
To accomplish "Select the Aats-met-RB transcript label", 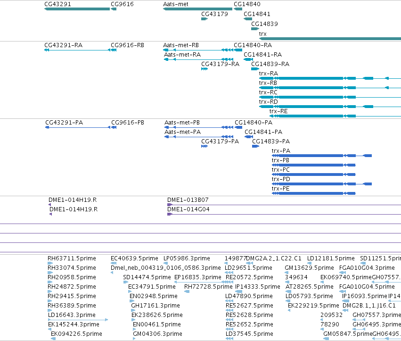I will pyautogui.click(x=180, y=45).
